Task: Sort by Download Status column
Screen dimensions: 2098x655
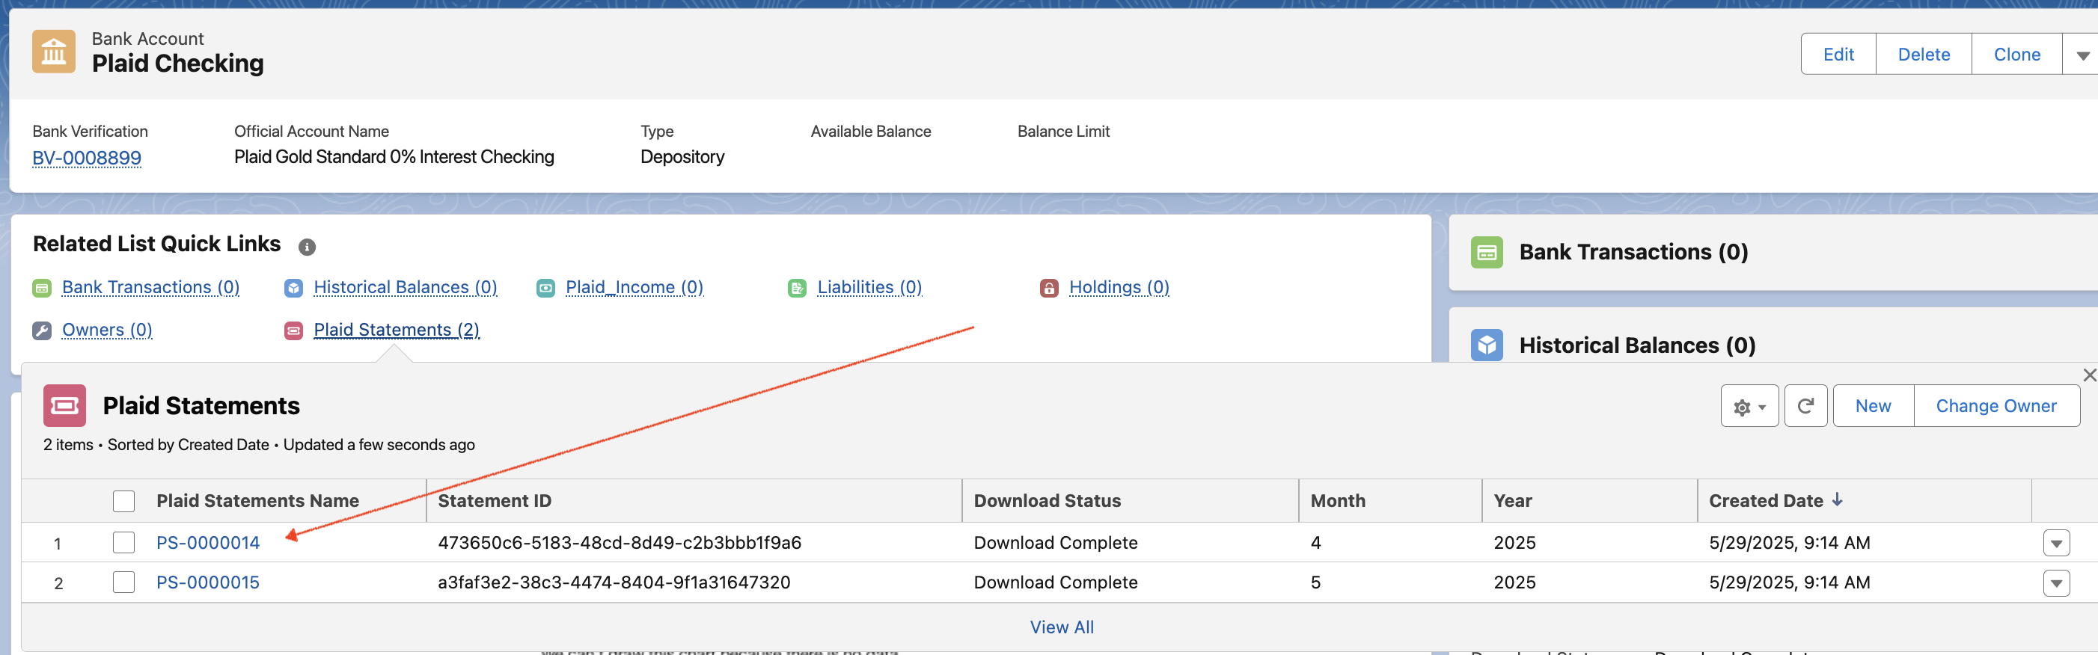Action: [x=1048, y=501]
